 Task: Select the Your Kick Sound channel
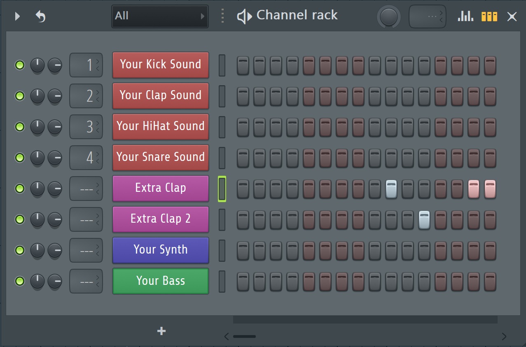[x=160, y=65]
